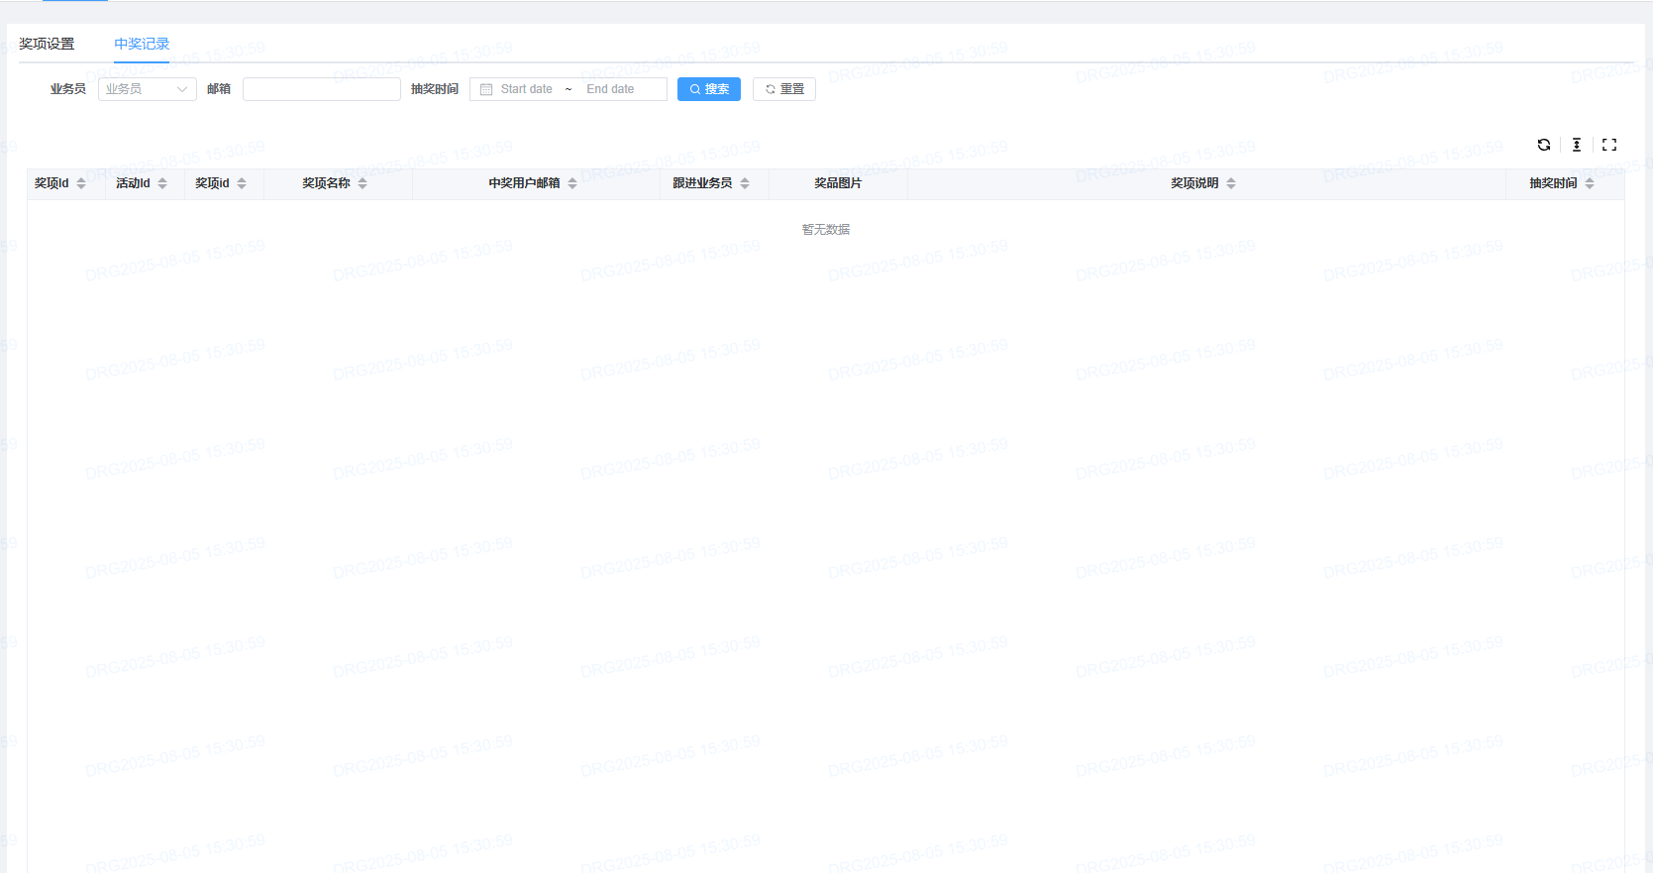Image resolution: width=1653 pixels, height=873 pixels.
Task: Sort by 奖项说明 column arrows
Action: tap(1231, 183)
